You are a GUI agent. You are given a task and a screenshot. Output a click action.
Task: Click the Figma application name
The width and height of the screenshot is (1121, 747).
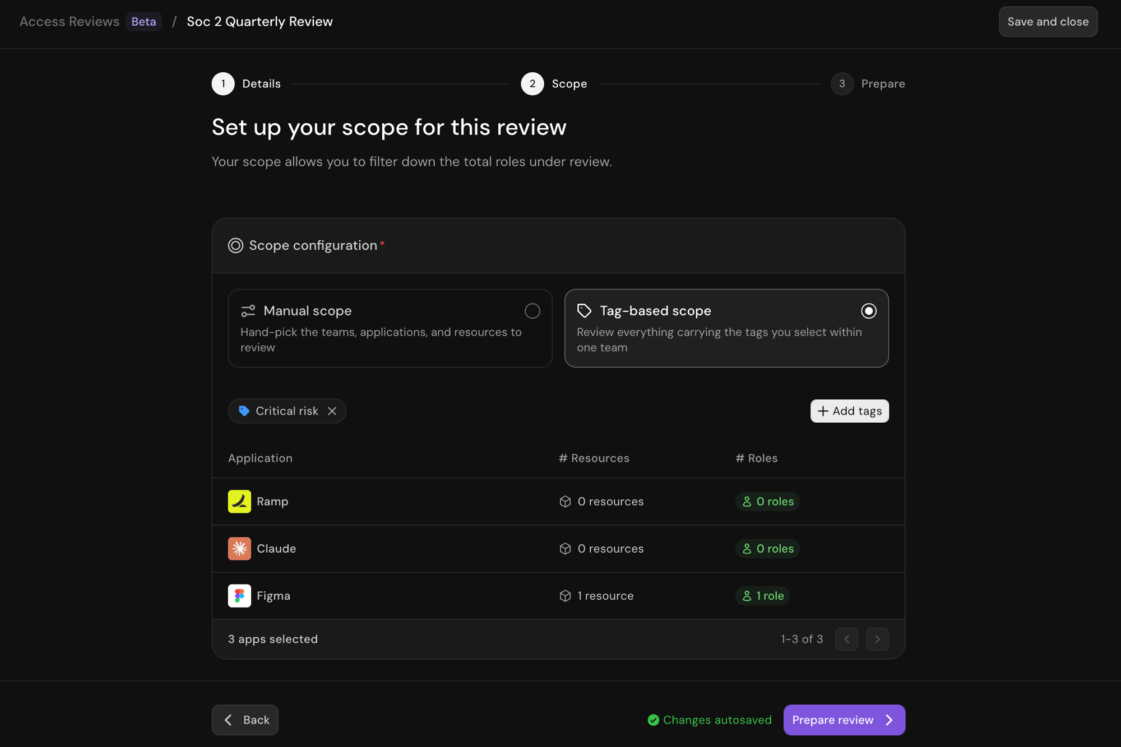click(x=274, y=595)
